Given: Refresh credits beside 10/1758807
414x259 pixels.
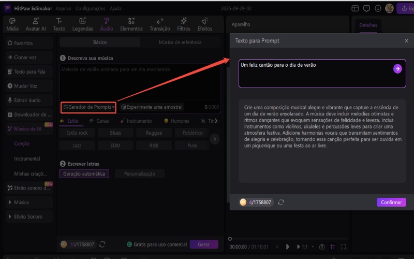Looking at the screenshot, I should [102, 244].
